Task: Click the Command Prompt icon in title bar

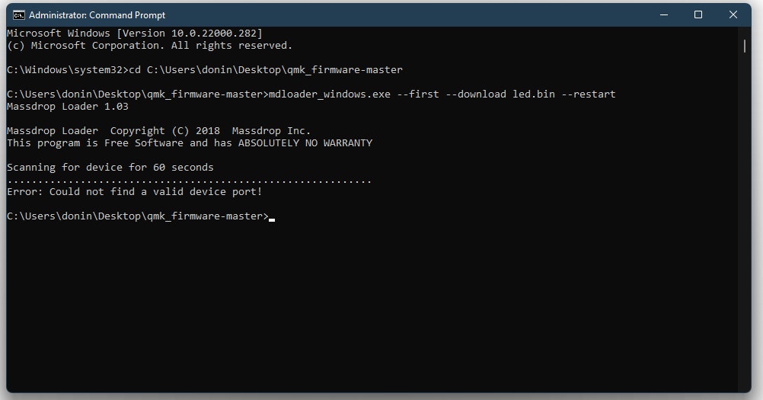Action: 19,15
